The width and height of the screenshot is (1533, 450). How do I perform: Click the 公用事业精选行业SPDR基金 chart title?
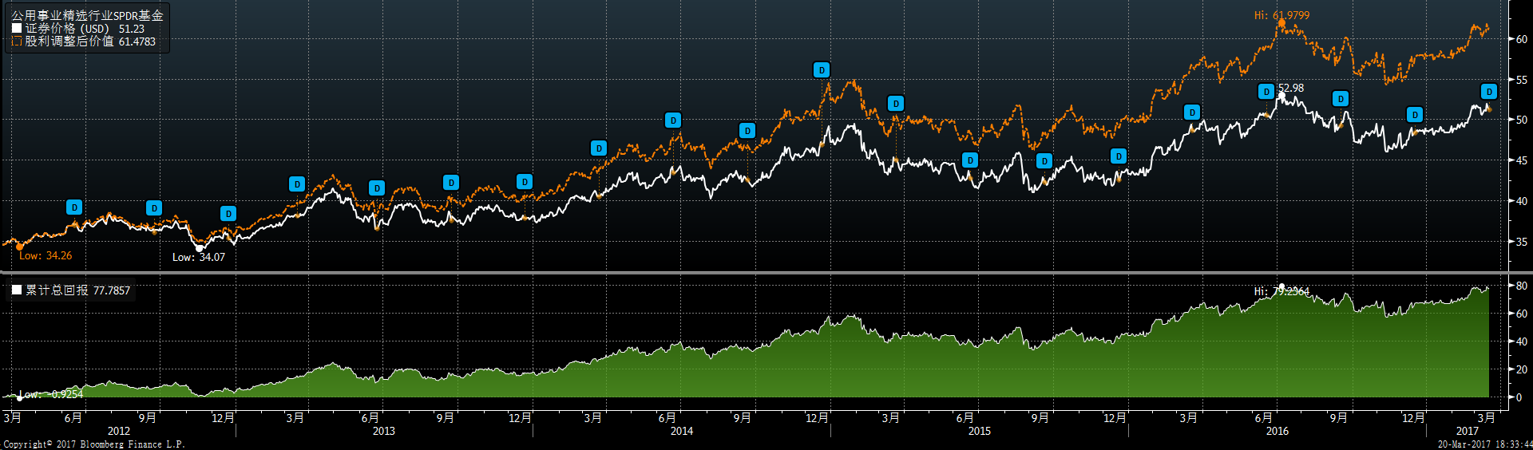tap(87, 15)
